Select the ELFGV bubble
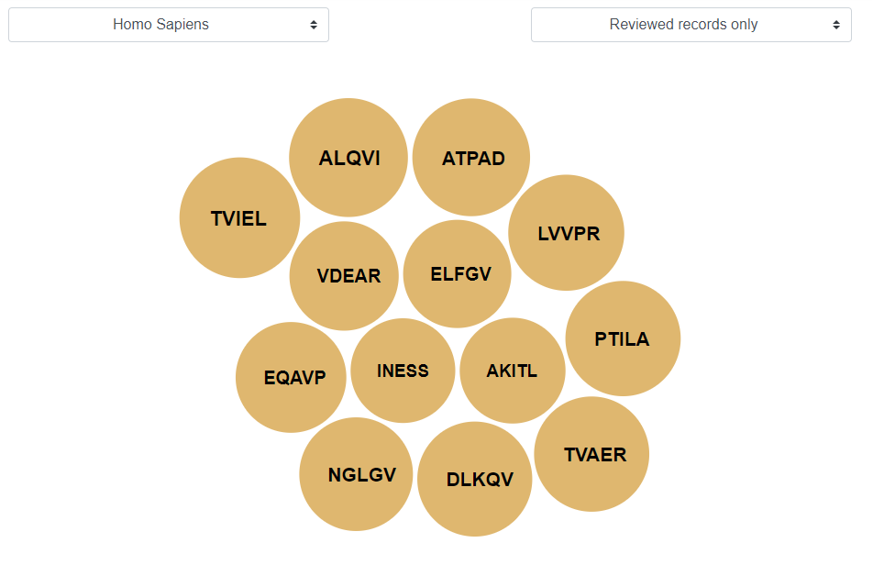 click(x=457, y=274)
